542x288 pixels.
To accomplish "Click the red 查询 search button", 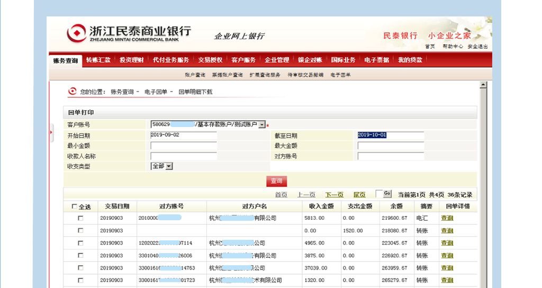I will point(276,181).
